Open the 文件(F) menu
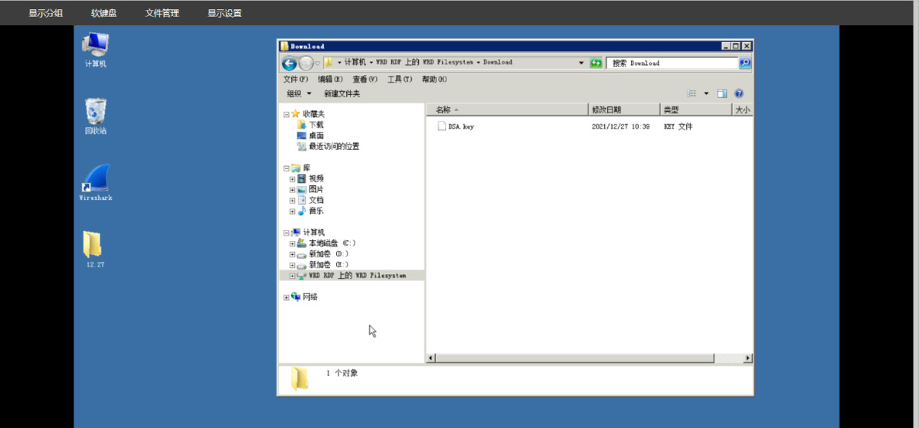The image size is (919, 428). (x=296, y=80)
